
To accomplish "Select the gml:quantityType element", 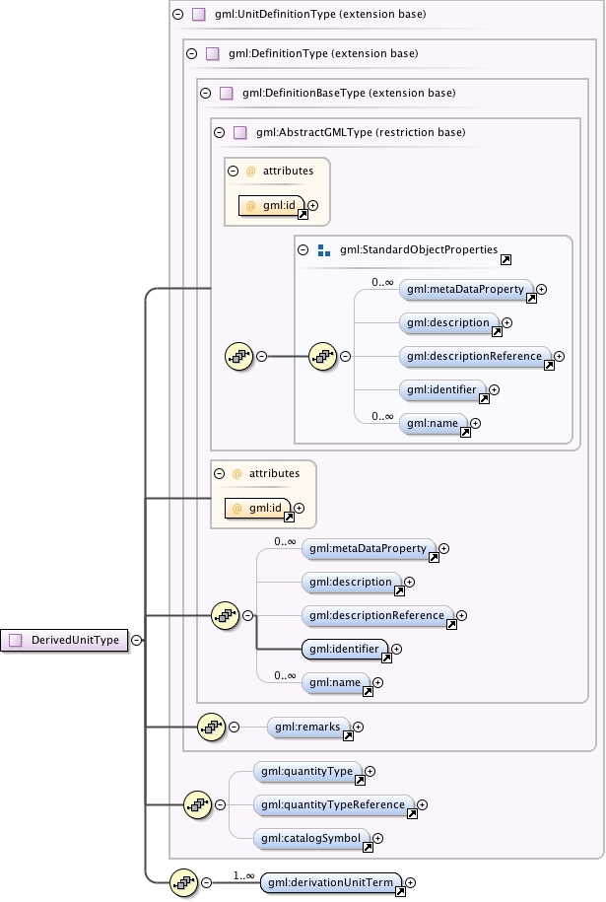I will (x=307, y=772).
